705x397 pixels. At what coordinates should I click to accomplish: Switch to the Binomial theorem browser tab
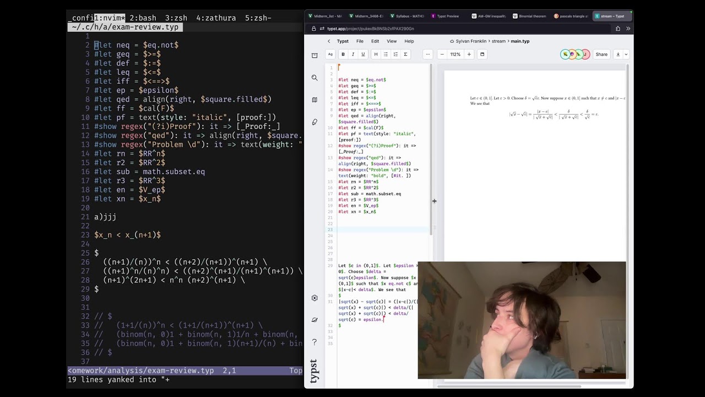[x=529, y=16]
